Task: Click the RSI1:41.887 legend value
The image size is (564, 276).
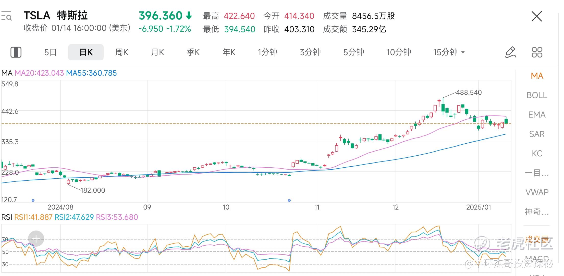Action: click(x=33, y=217)
